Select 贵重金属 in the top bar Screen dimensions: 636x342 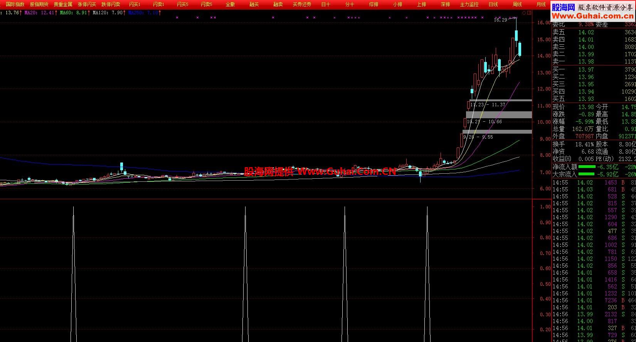[63, 4]
